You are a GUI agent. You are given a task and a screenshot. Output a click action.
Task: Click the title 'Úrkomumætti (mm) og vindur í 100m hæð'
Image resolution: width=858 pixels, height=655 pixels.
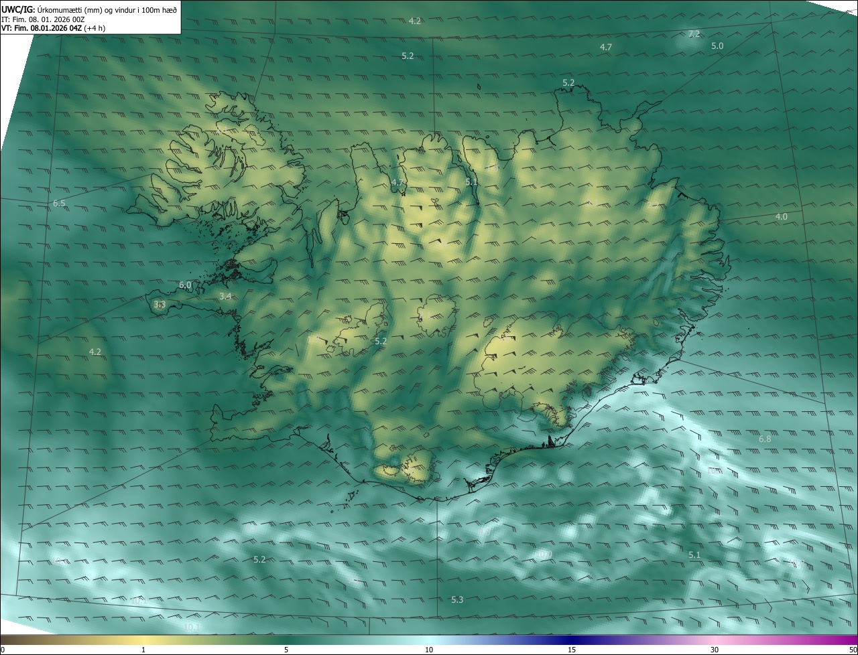[x=106, y=9]
